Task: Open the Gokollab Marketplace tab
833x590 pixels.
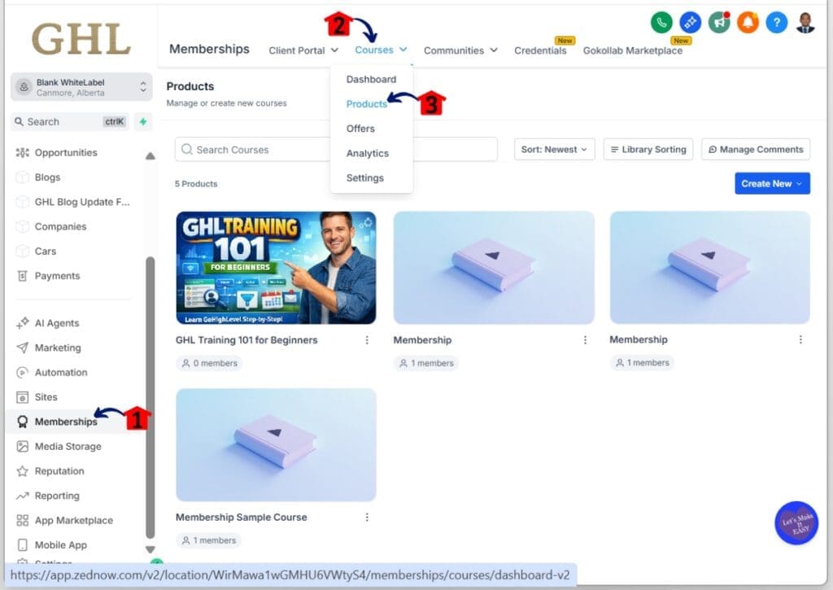Action: 632,50
